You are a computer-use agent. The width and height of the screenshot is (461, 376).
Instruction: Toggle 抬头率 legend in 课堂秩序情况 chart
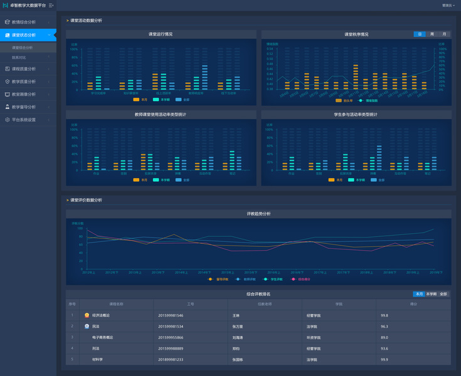(344, 101)
